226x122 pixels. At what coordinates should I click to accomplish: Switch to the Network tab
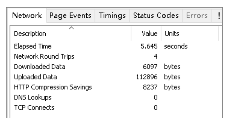[x=27, y=15]
